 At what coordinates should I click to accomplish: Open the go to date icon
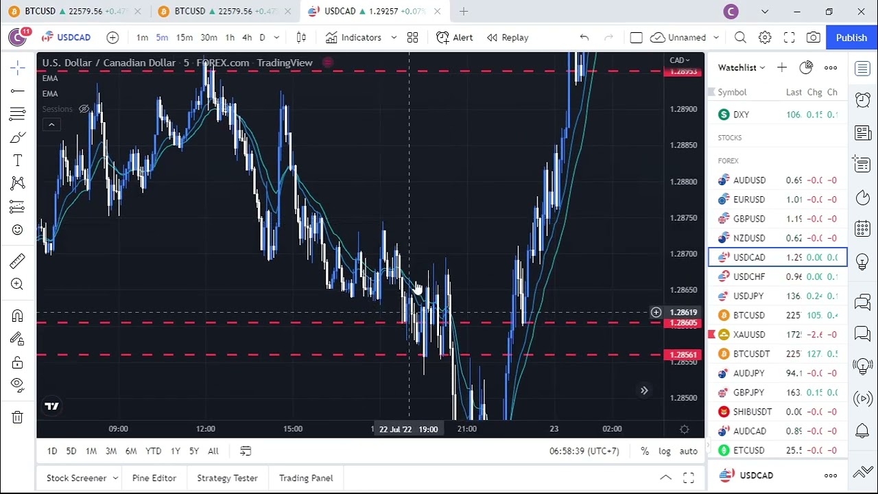click(x=246, y=451)
